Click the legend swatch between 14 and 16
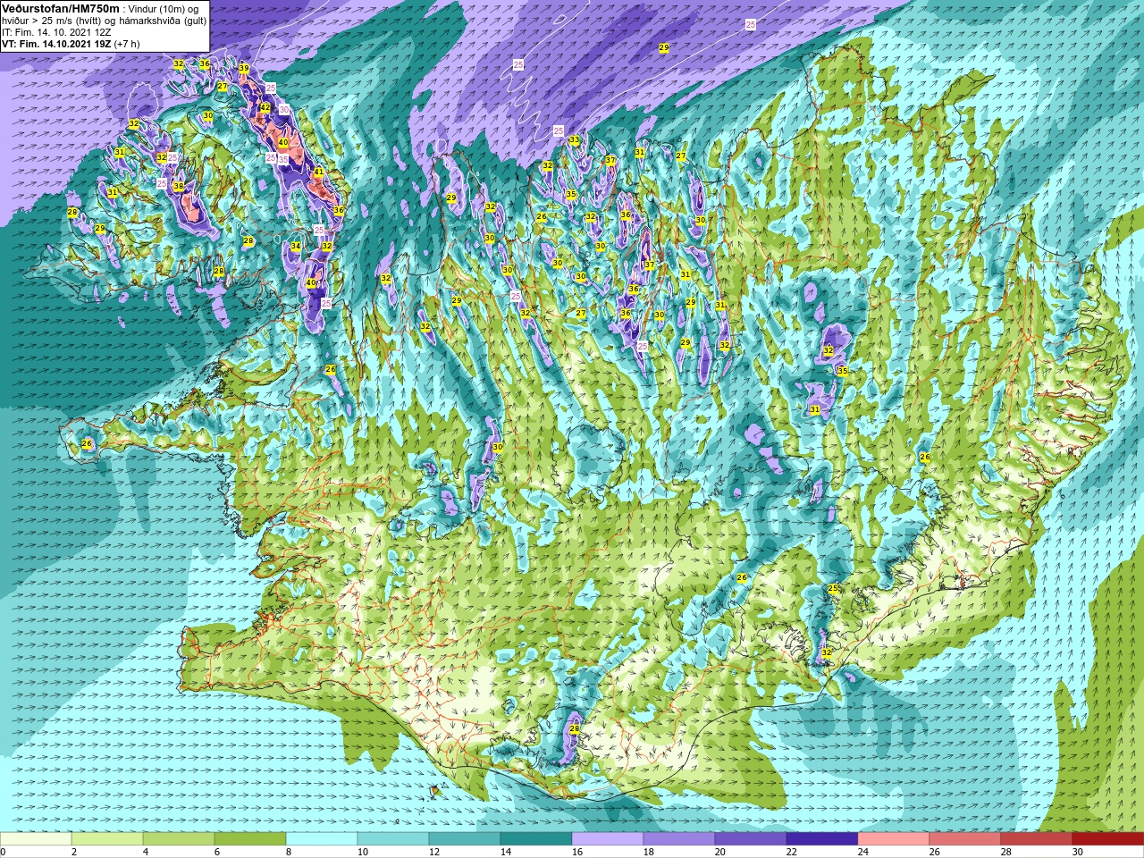The height and width of the screenshot is (858, 1144). (536, 839)
